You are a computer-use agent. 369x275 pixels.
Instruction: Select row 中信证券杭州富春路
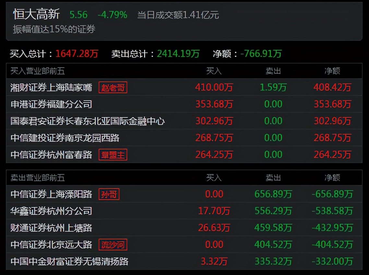[184, 155]
